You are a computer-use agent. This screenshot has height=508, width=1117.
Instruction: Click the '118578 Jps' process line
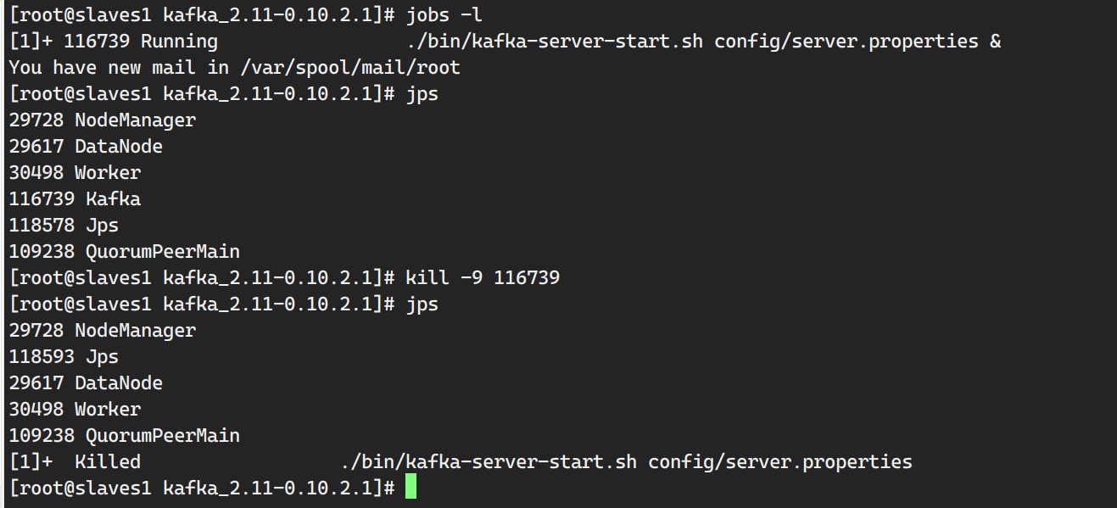(x=64, y=225)
